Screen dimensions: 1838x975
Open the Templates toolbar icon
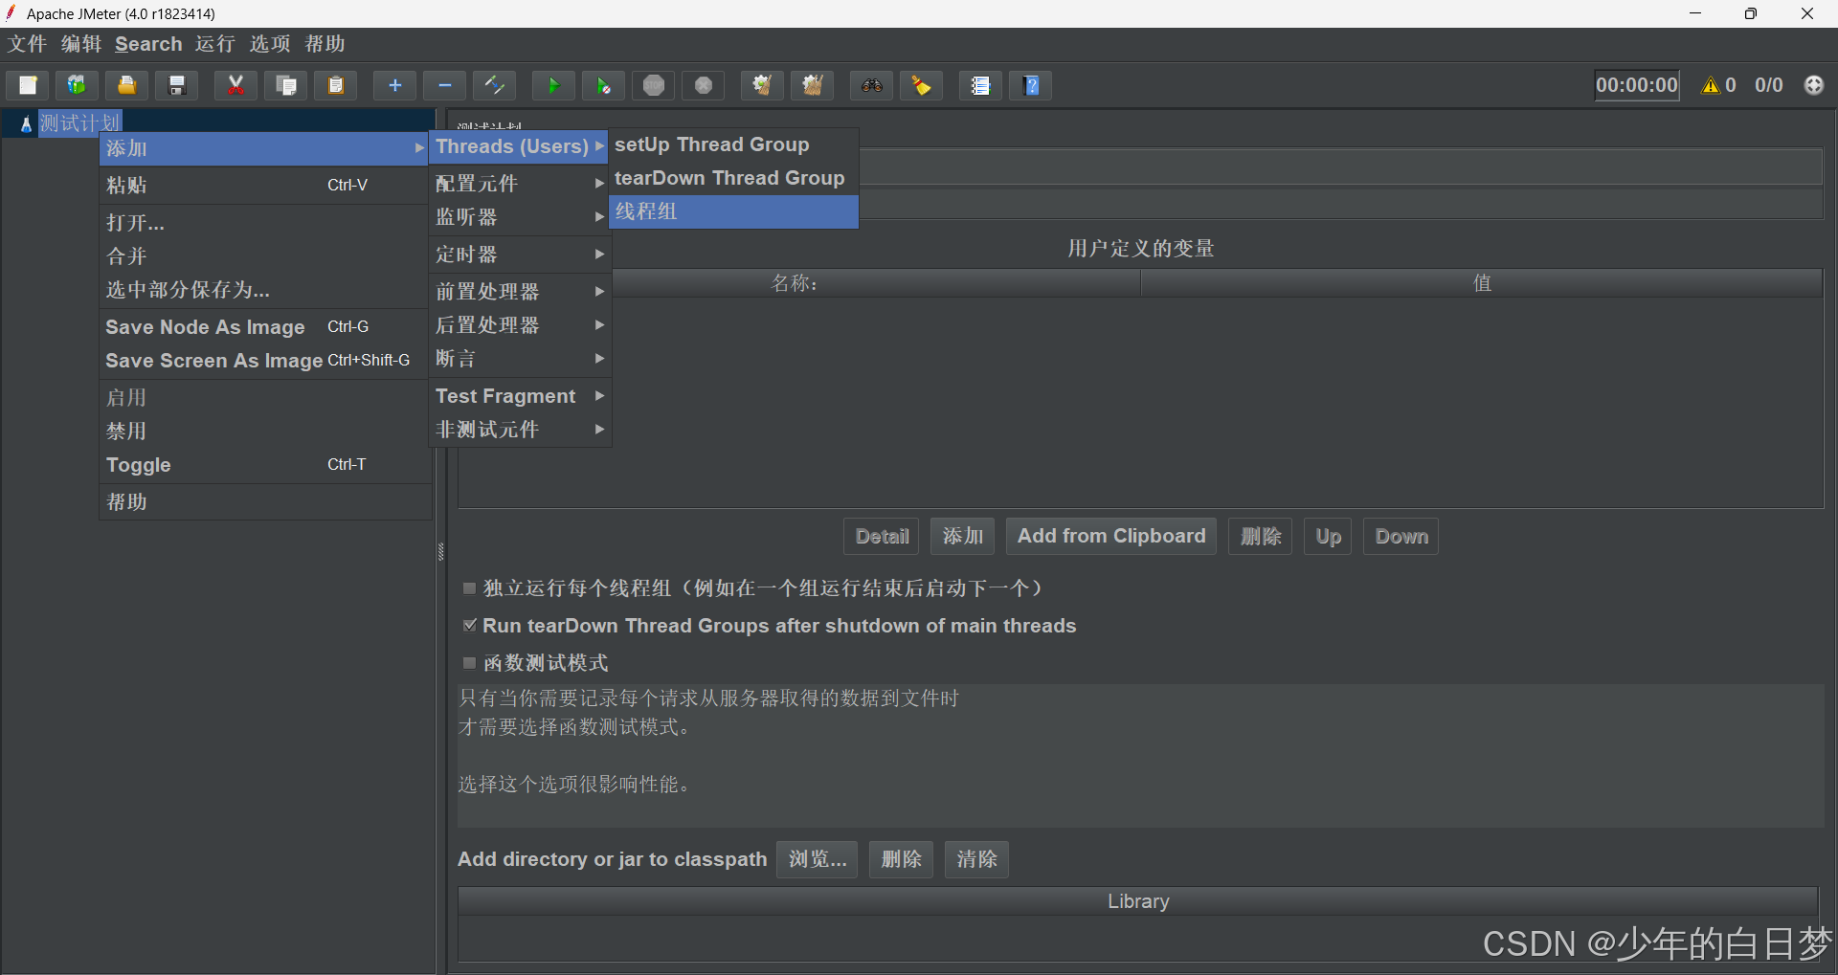click(77, 85)
